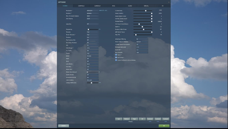Switch to the MISC tab
This screenshot has height=129, width=228.
pos(113,6)
